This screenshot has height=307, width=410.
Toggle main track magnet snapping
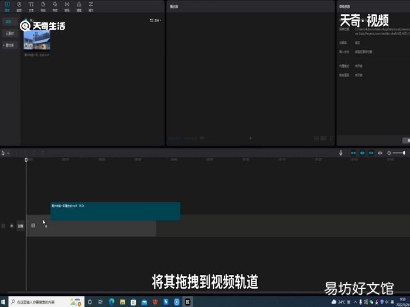tap(354, 153)
